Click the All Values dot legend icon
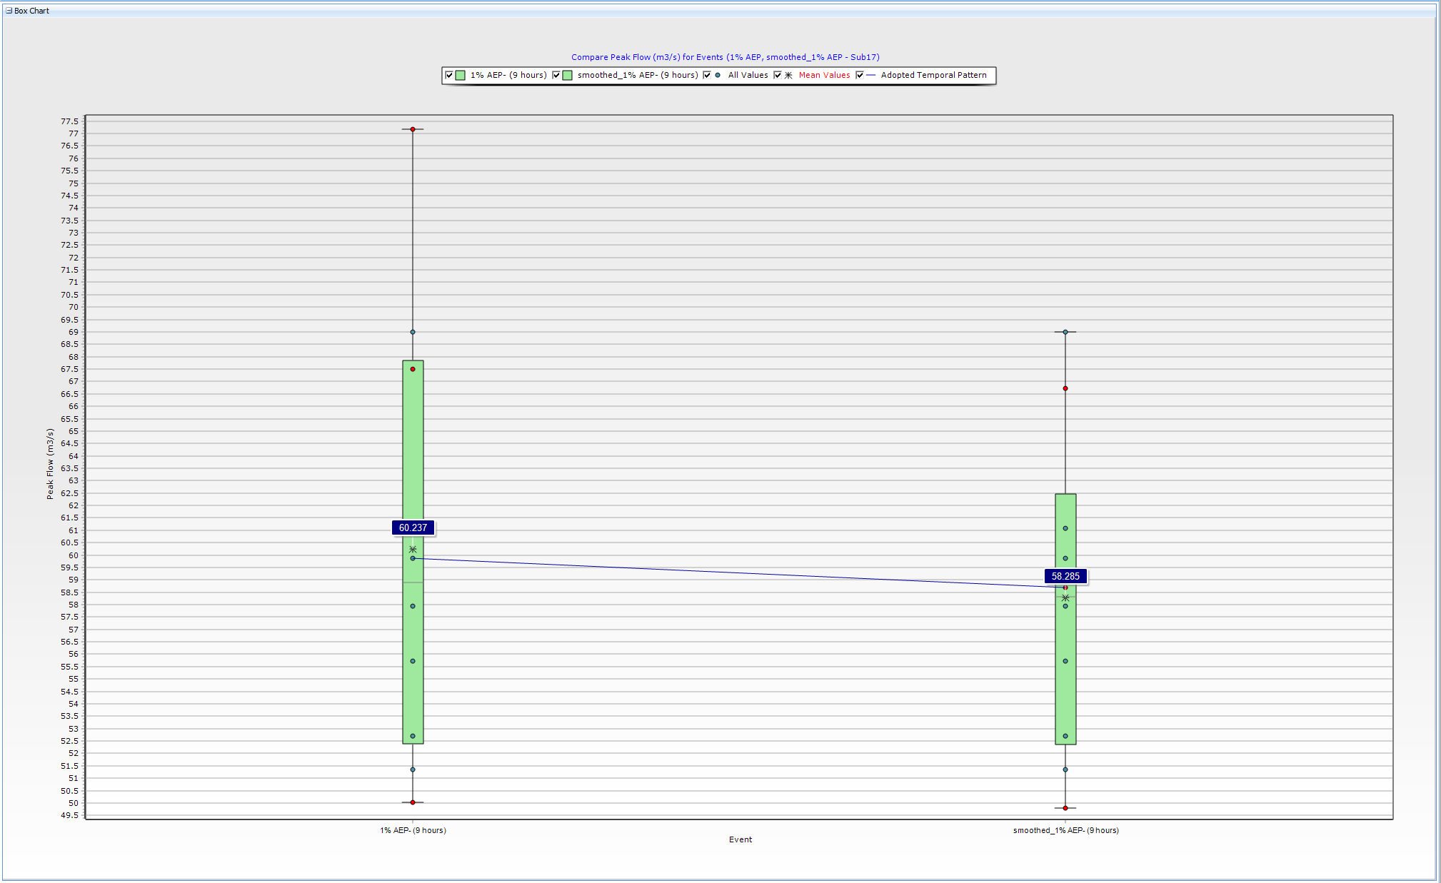The image size is (1441, 883). 718,75
